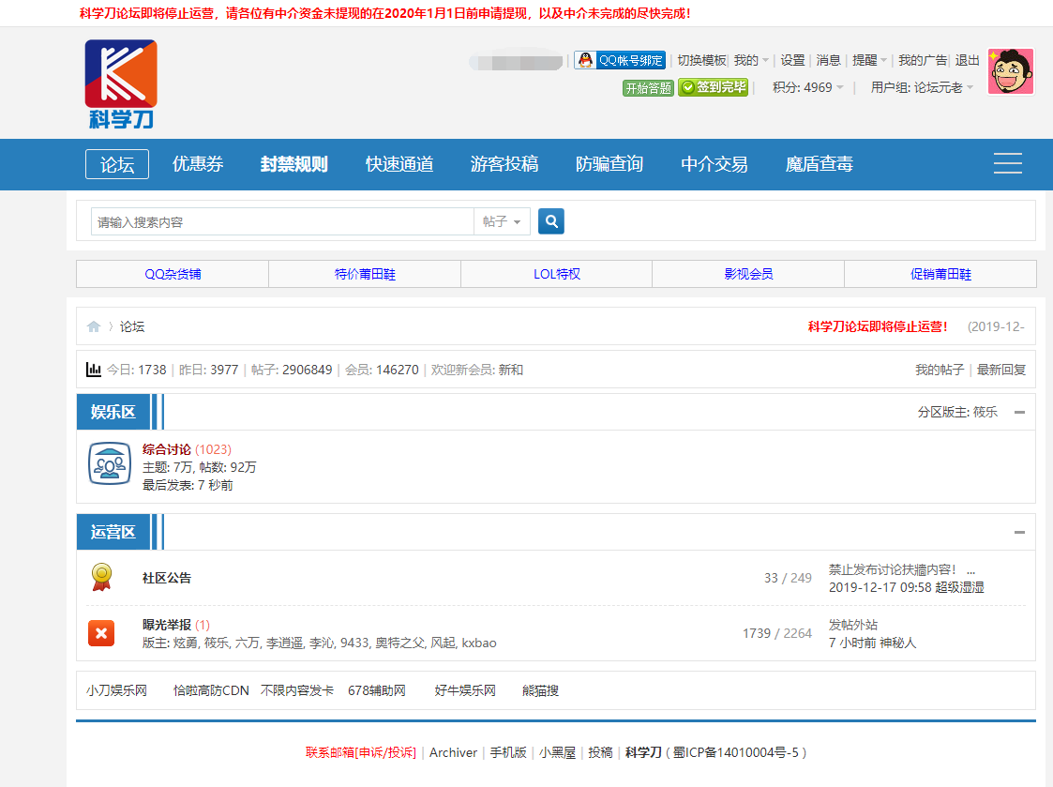Viewport: 1053px width, 787px height.
Task: Open the hamburger menu in navigation bar
Action: [x=1007, y=163]
